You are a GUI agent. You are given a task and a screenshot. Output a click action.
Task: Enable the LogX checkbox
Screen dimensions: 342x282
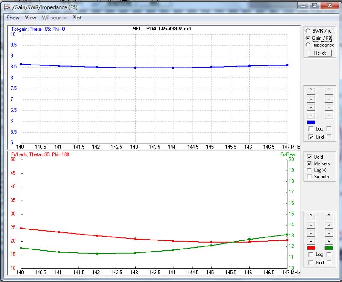pos(309,170)
